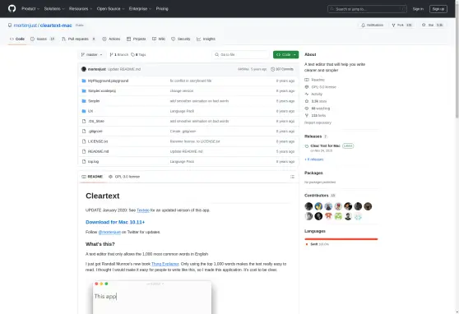
Task: Select the first contributor avatar
Action: coord(308,206)
